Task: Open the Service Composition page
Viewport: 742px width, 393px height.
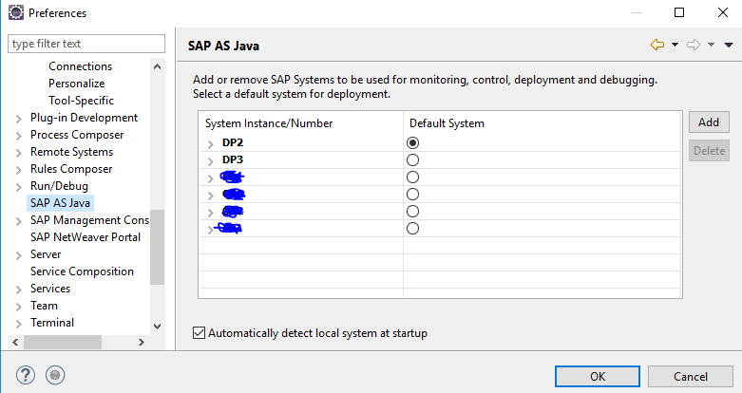Action: point(82,271)
